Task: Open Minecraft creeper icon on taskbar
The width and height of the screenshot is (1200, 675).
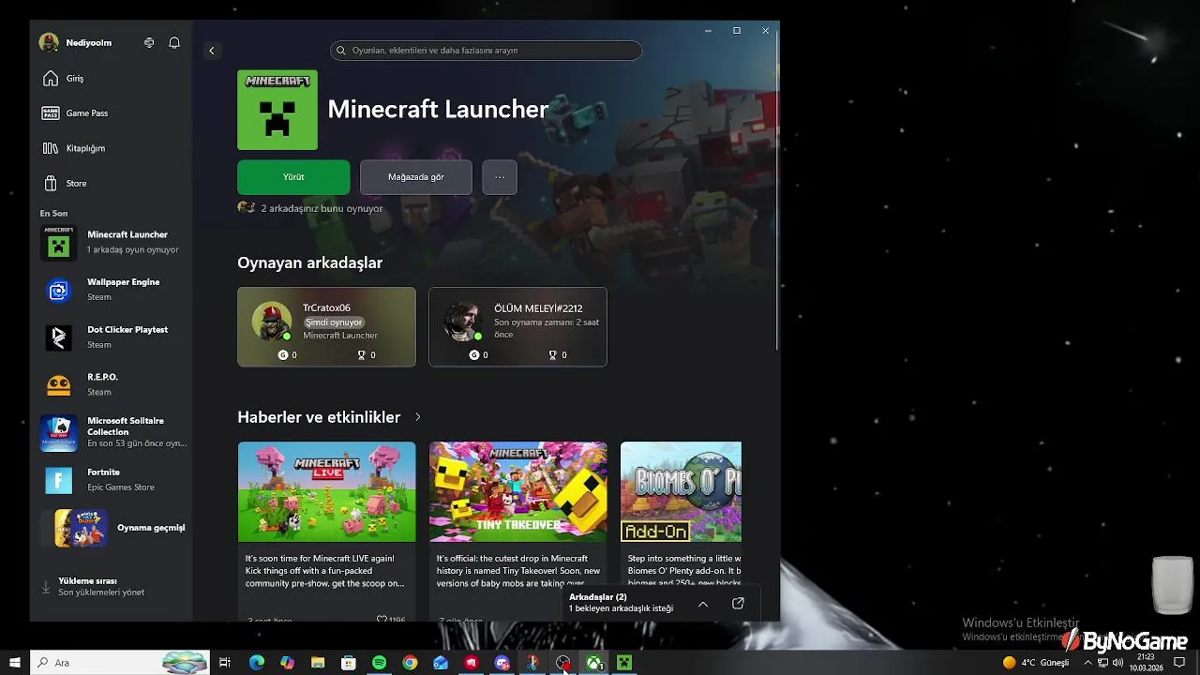Action: click(x=624, y=663)
